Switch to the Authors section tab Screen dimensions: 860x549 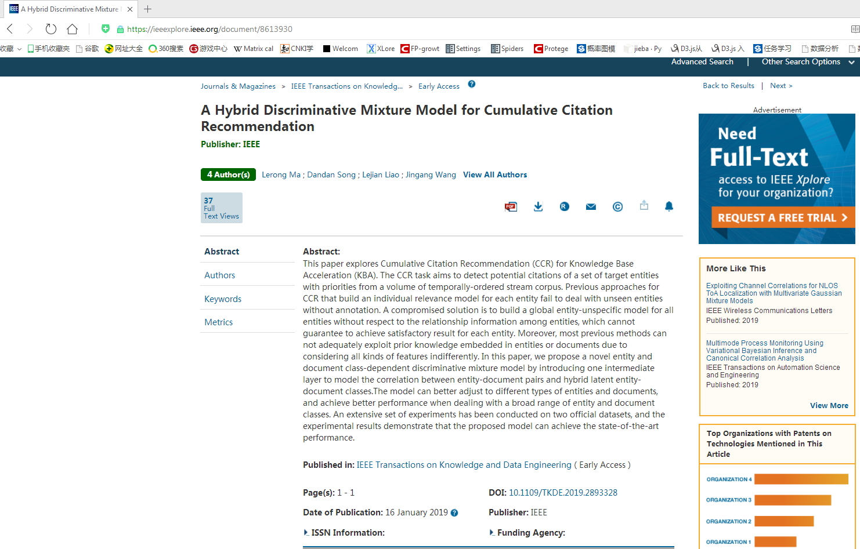tap(219, 275)
